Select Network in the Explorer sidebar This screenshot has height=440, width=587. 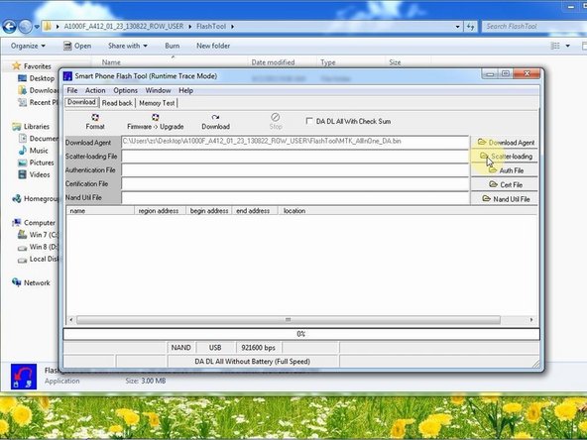[x=37, y=282]
